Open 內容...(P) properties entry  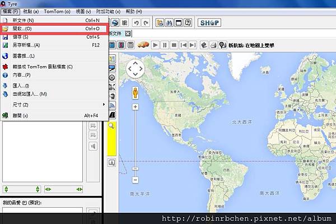click(54, 75)
